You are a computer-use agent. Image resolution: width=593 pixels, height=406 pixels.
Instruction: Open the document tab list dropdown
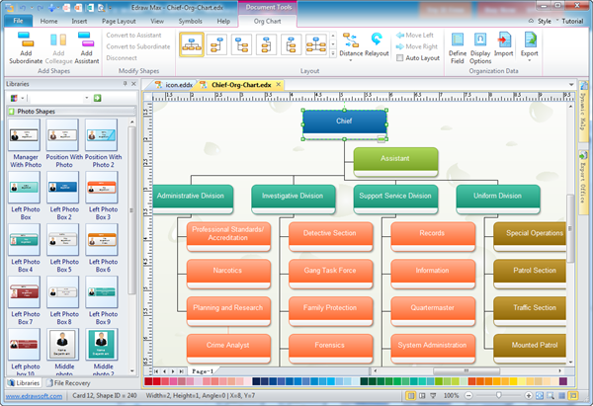pos(571,85)
